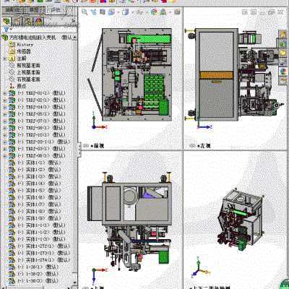This screenshot has height=289, width=289.
Task: Expand the TBDJ-06<1> subassembly
Action: click(4, 156)
